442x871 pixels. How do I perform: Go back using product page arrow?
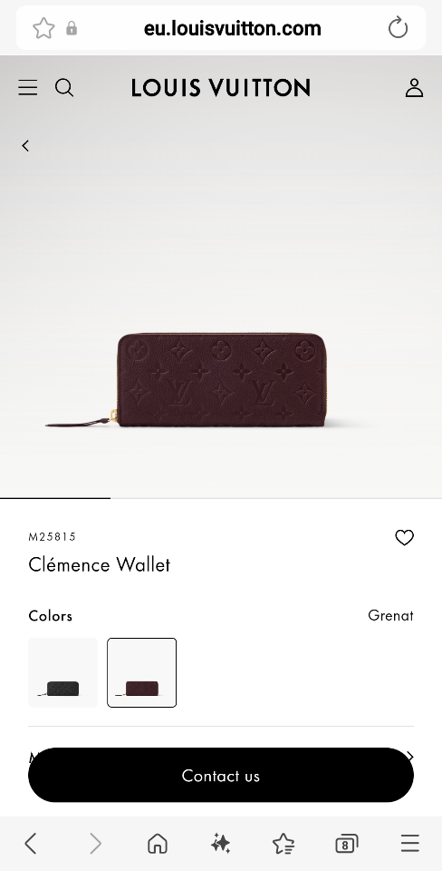click(25, 145)
